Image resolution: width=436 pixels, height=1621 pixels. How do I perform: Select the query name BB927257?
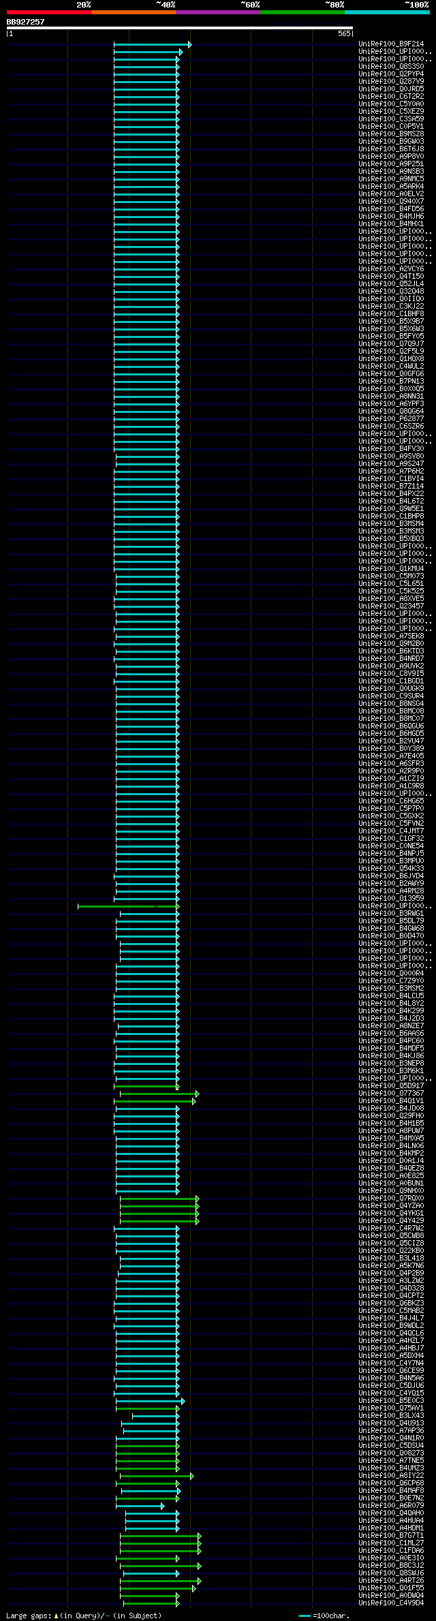pyautogui.click(x=25, y=22)
